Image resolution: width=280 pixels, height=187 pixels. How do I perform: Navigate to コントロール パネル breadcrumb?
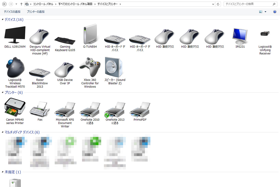(43, 4)
